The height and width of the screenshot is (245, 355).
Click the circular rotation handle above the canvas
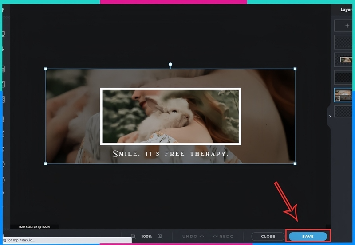coord(170,64)
